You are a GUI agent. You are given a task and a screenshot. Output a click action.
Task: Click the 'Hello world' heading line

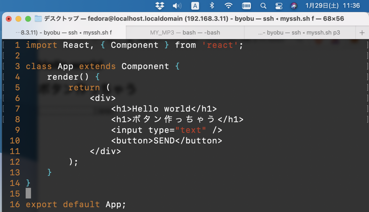tap(164, 109)
